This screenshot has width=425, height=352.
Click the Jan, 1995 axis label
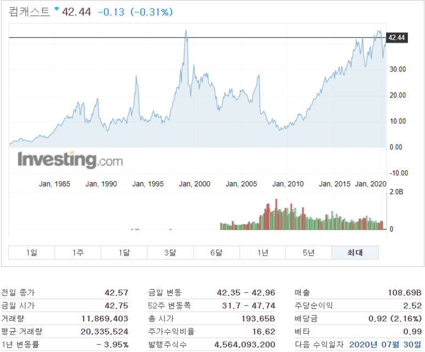(x=148, y=184)
